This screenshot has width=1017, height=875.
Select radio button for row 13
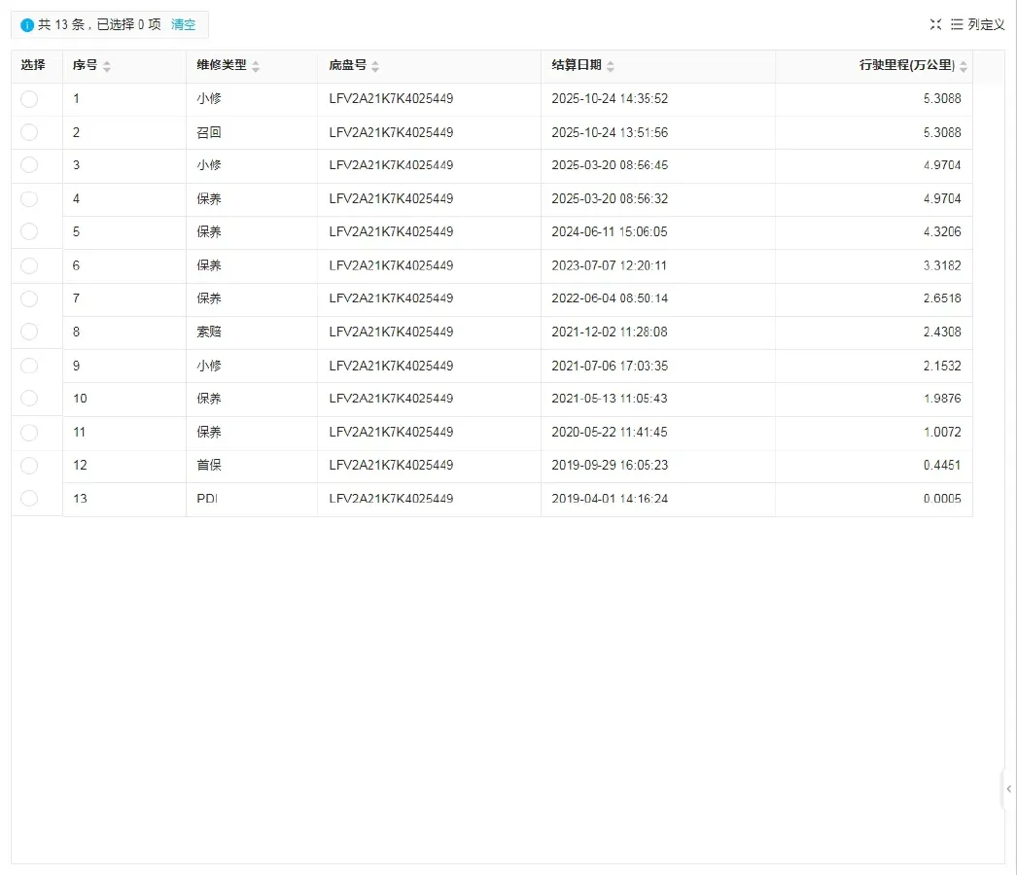tap(29, 498)
